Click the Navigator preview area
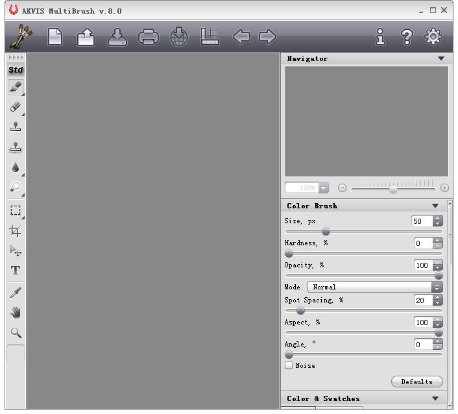Viewport: 458px width, 414px height. [x=367, y=121]
